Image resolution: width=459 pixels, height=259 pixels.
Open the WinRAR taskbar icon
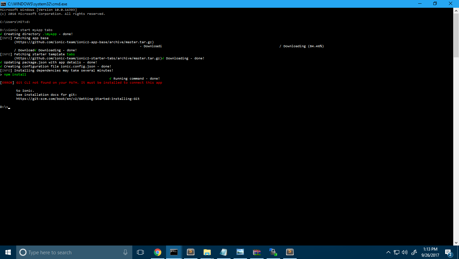coord(257,252)
